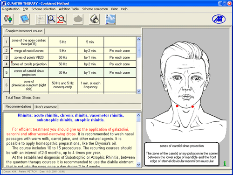Select row 6 number header
The height and width of the screenshot is (175, 233).
coord(7,85)
